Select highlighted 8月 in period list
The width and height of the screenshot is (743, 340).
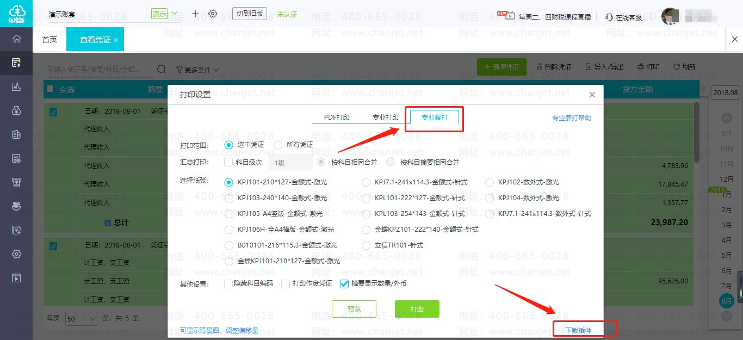[x=726, y=300]
